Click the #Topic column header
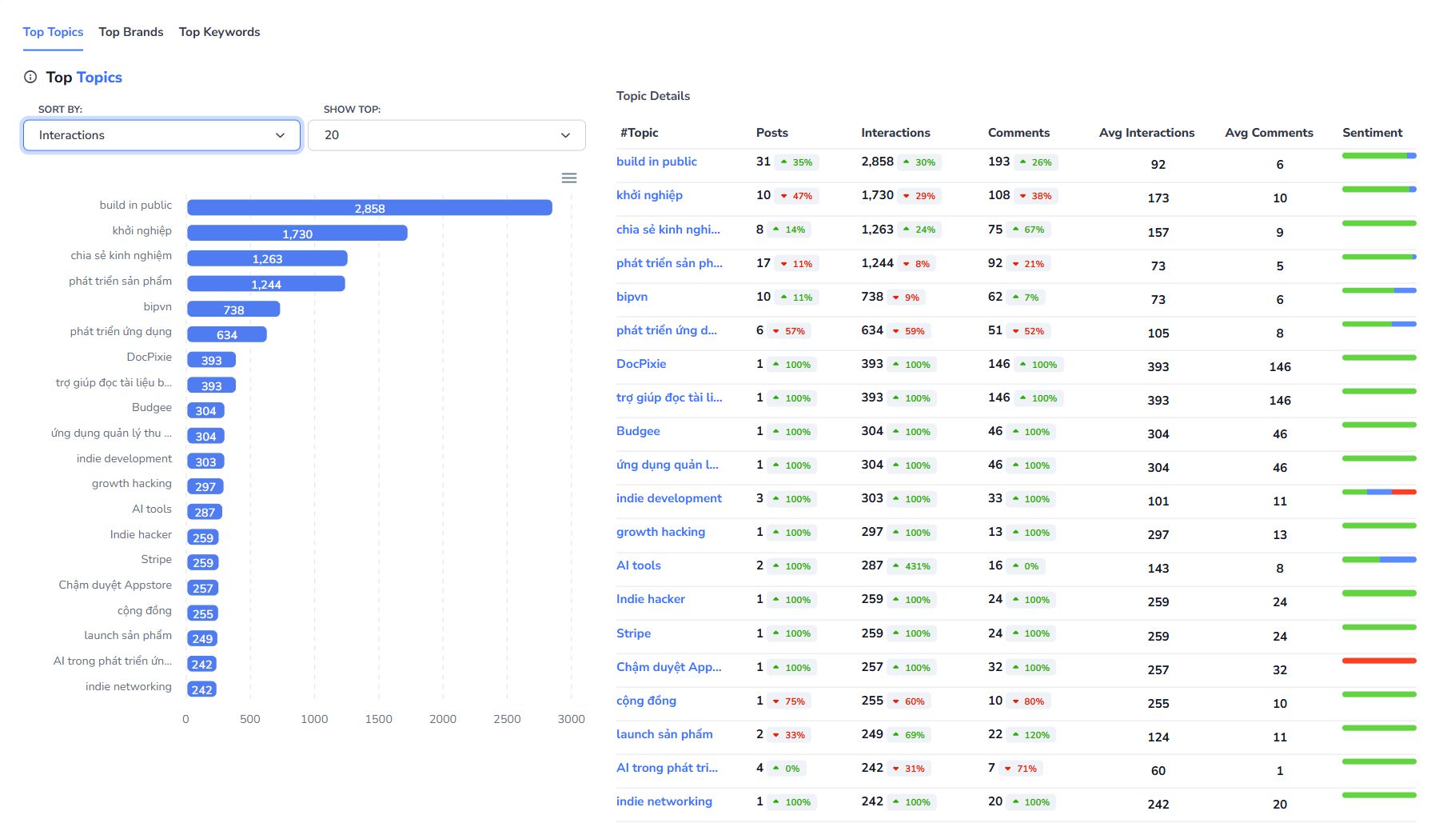 click(x=639, y=133)
